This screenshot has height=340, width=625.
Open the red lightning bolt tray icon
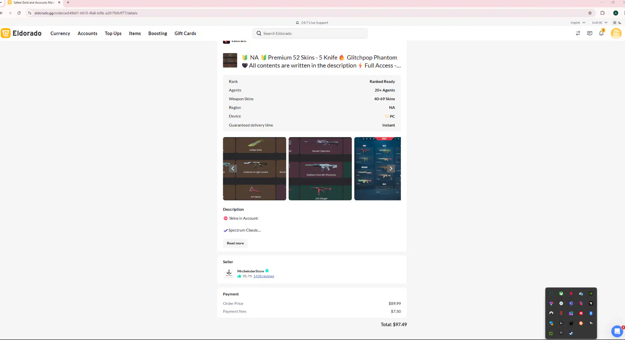click(x=571, y=293)
